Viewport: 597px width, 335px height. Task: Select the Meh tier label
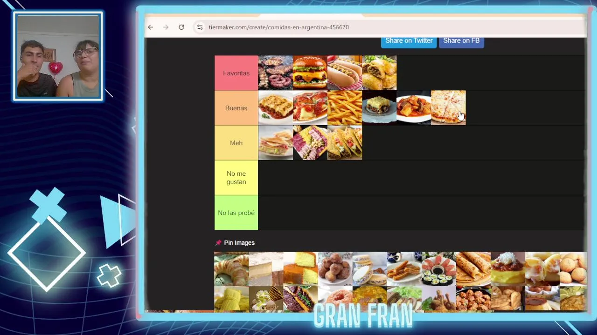[236, 143]
